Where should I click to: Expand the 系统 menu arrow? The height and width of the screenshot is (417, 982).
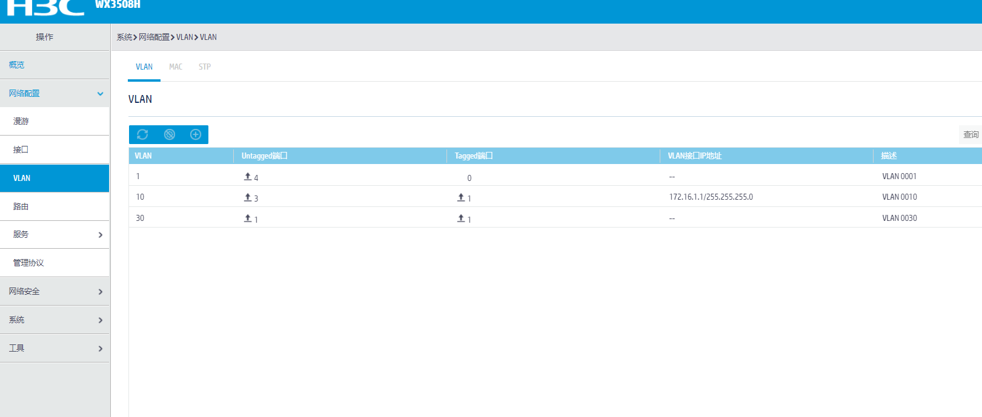coord(101,320)
